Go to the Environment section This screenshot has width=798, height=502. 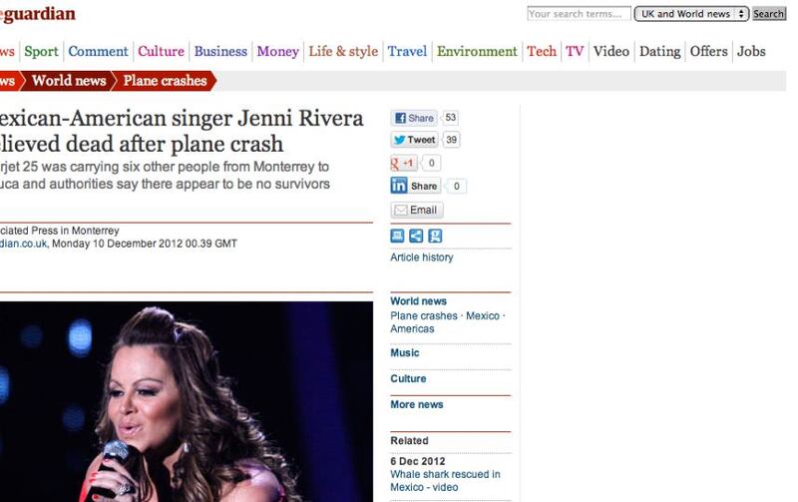(477, 52)
